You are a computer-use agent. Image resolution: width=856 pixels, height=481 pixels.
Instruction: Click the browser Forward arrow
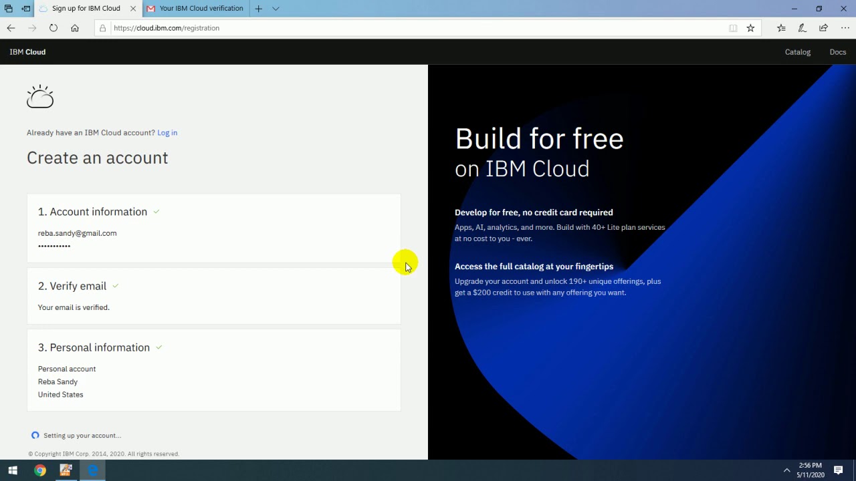coord(32,28)
